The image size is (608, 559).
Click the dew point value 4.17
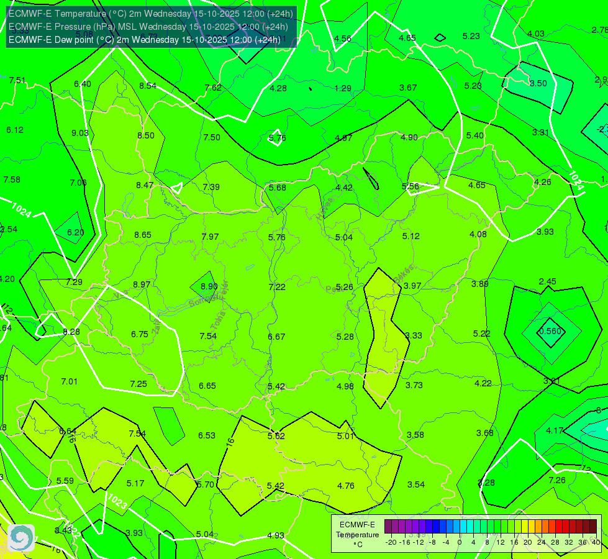tap(555, 430)
